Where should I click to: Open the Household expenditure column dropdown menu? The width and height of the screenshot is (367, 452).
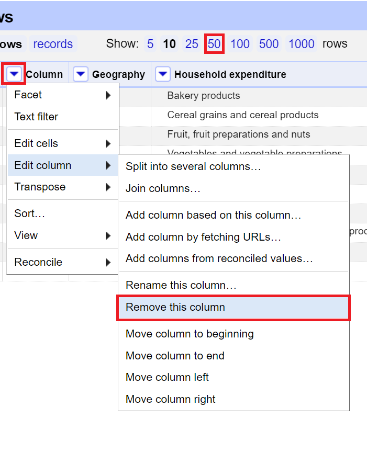[x=163, y=74]
